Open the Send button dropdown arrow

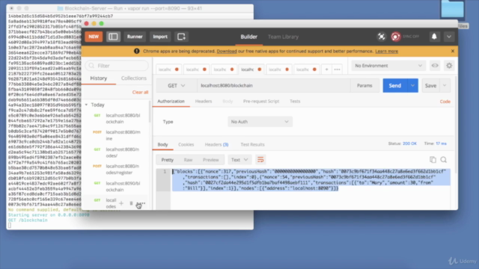(x=412, y=86)
